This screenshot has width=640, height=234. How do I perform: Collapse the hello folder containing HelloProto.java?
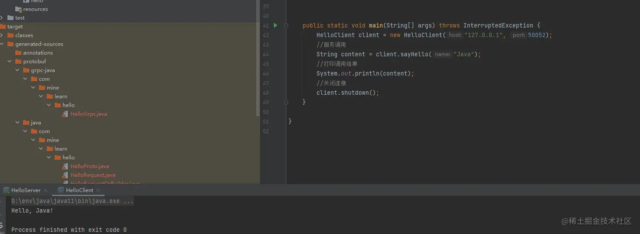(x=49, y=158)
